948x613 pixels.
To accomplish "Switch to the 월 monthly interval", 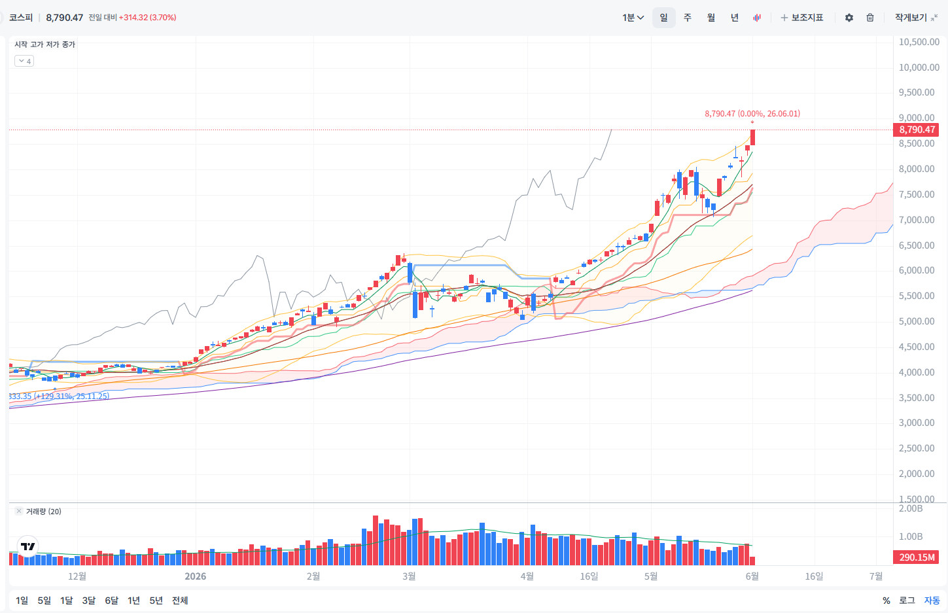I will click(x=711, y=18).
